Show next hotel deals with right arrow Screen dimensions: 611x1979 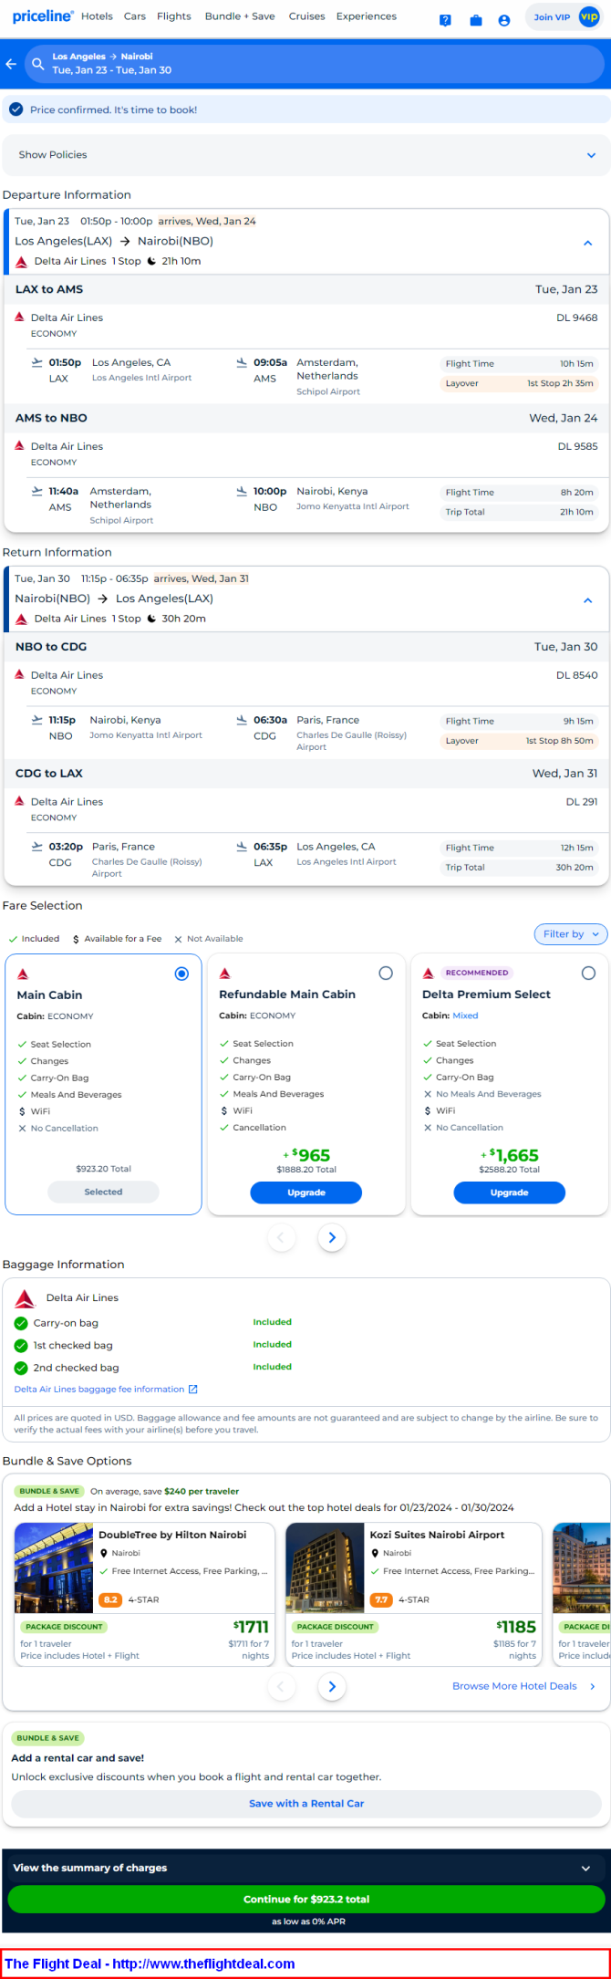click(x=332, y=1686)
